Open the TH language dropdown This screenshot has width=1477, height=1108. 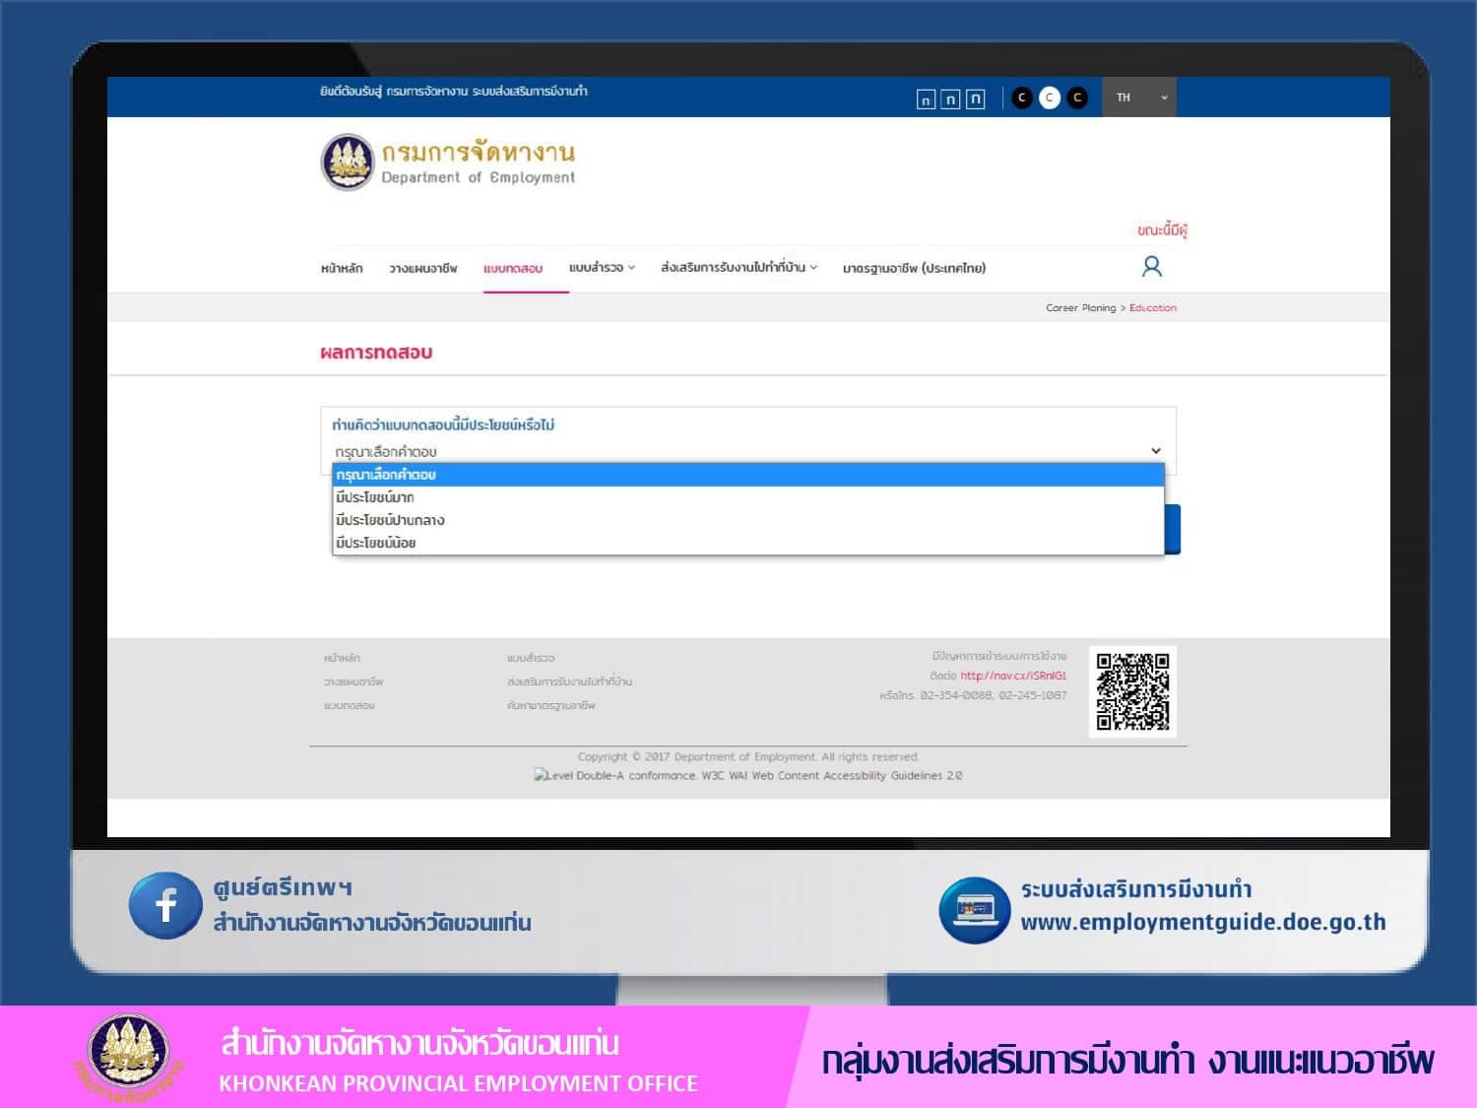[1139, 98]
